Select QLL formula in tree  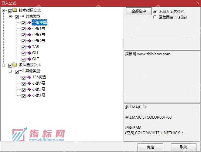(36, 53)
